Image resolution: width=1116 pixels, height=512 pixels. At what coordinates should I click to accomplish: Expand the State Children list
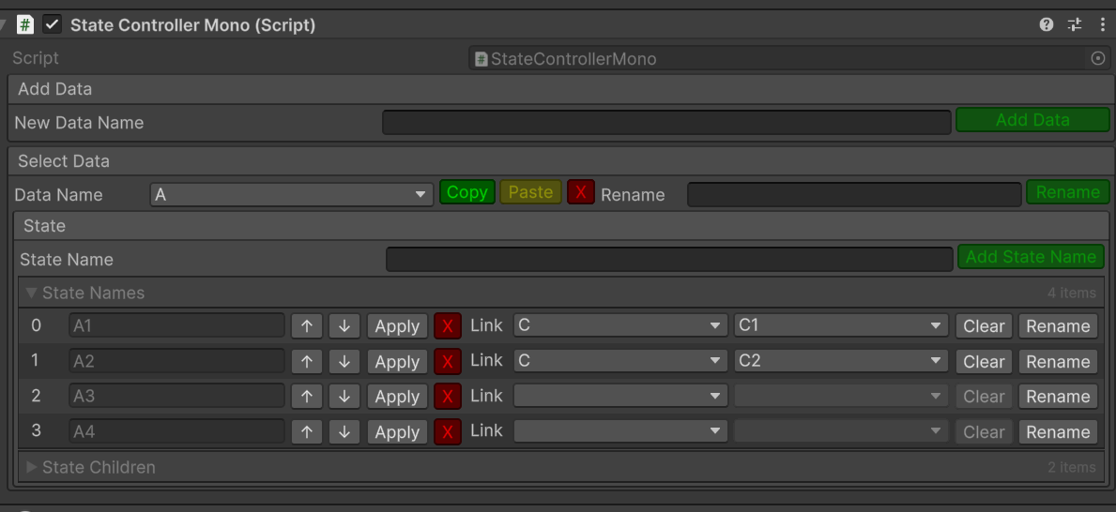tap(31, 467)
